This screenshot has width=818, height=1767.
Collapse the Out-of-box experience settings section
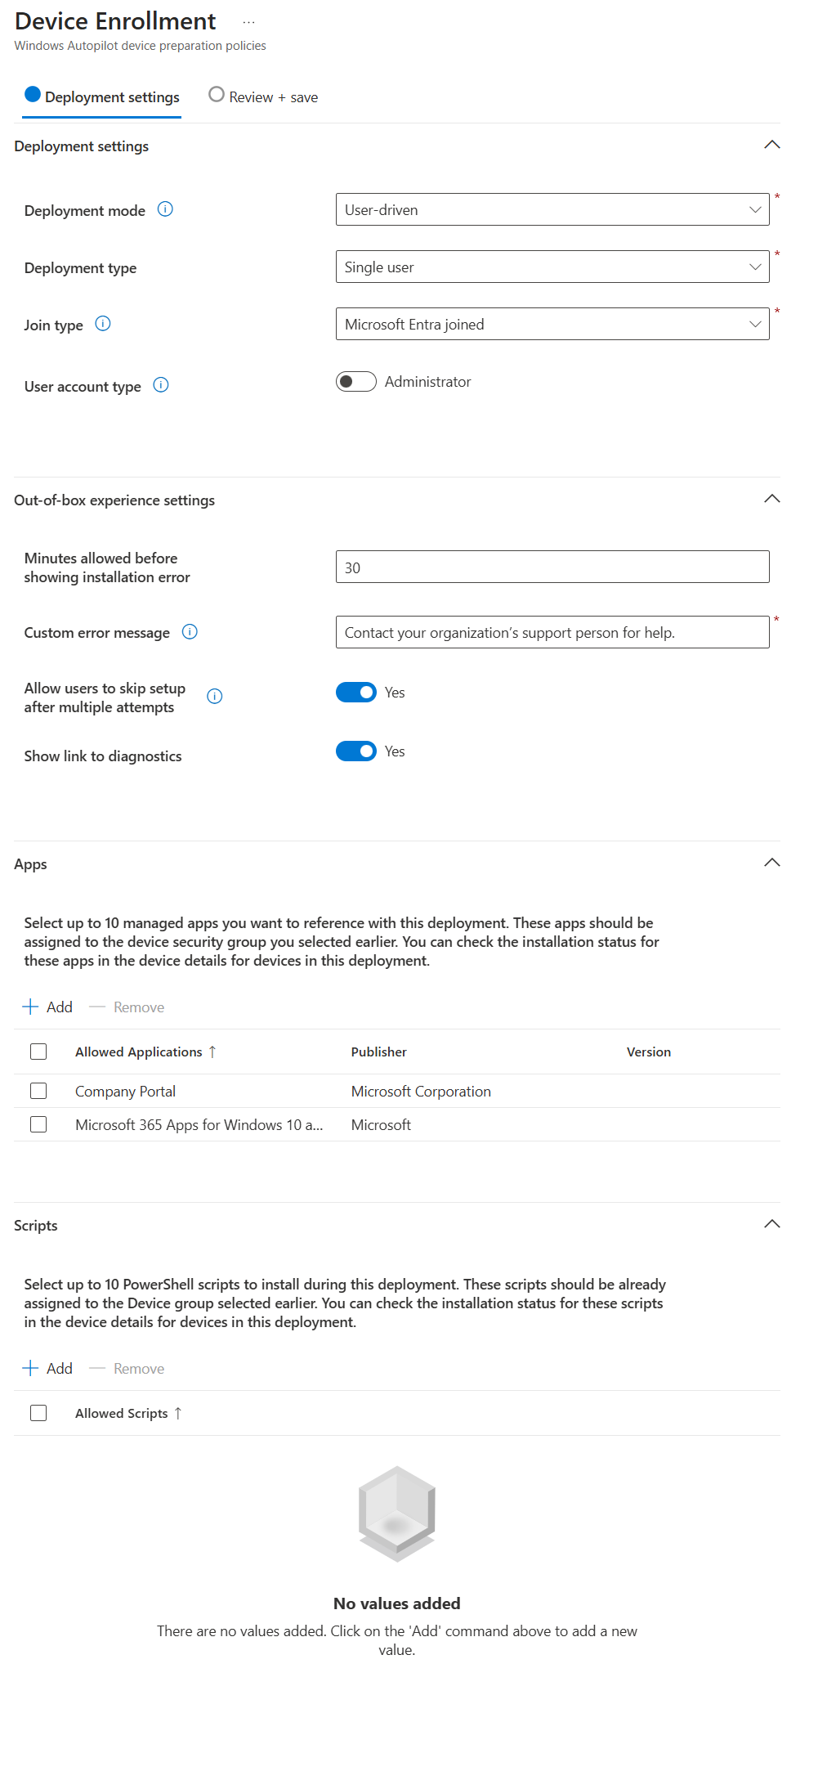pos(771,500)
